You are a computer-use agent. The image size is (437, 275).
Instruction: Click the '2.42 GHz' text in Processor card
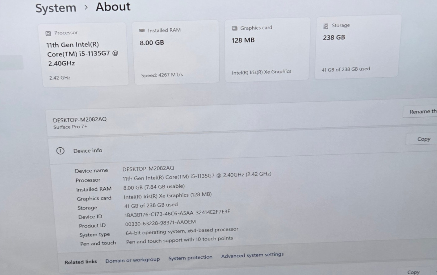pos(60,78)
